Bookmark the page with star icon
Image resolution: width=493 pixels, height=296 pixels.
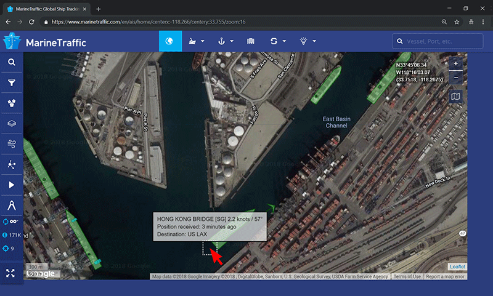(x=457, y=22)
